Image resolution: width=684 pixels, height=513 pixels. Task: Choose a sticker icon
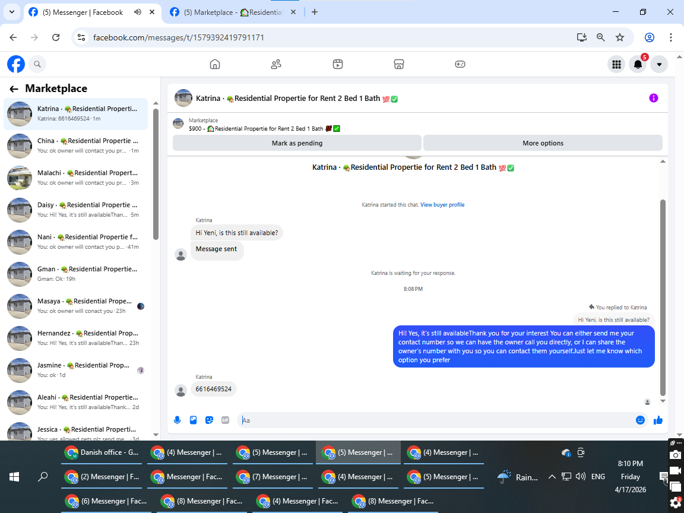(x=210, y=420)
